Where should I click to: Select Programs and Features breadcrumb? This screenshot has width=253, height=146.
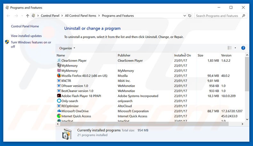118,16
